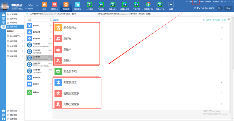Collapse the 新家族员工 row chevron
Image resolution: width=234 pixels, height=121 pixels.
coord(222,82)
